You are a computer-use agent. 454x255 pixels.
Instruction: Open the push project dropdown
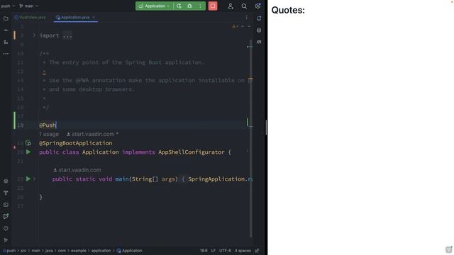click(x=8, y=6)
